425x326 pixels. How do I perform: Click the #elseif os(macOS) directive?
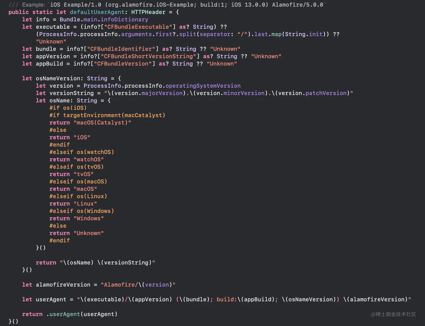click(x=78, y=182)
